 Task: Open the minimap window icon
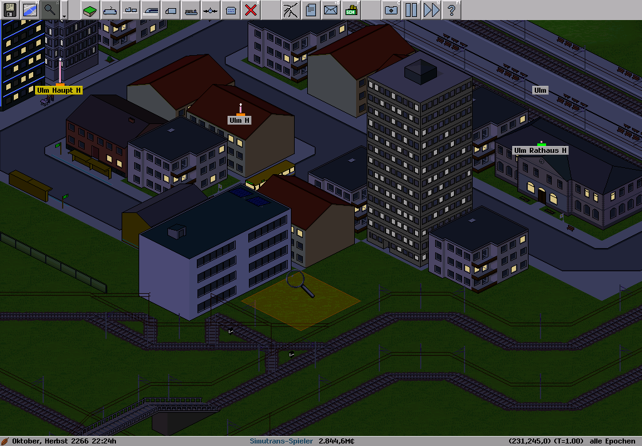(29, 9)
